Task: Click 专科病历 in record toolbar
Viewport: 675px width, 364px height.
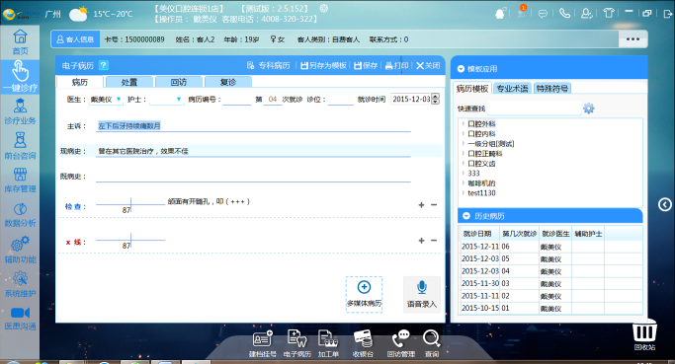Action: click(269, 65)
